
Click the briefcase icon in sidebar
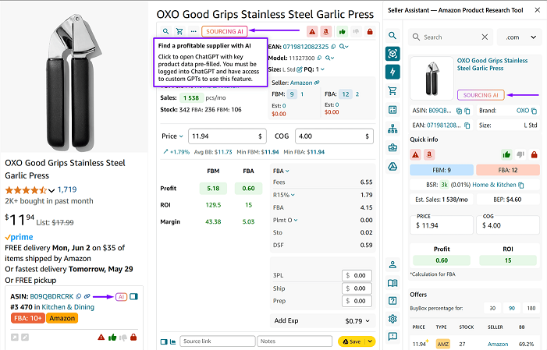(392, 147)
